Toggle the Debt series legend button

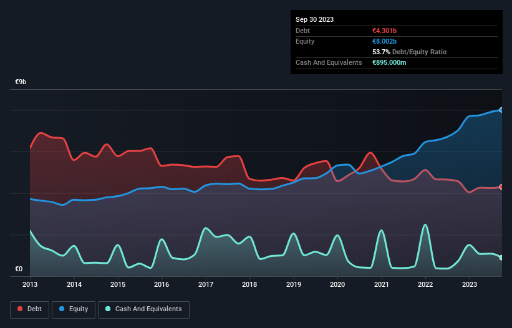pos(29,309)
